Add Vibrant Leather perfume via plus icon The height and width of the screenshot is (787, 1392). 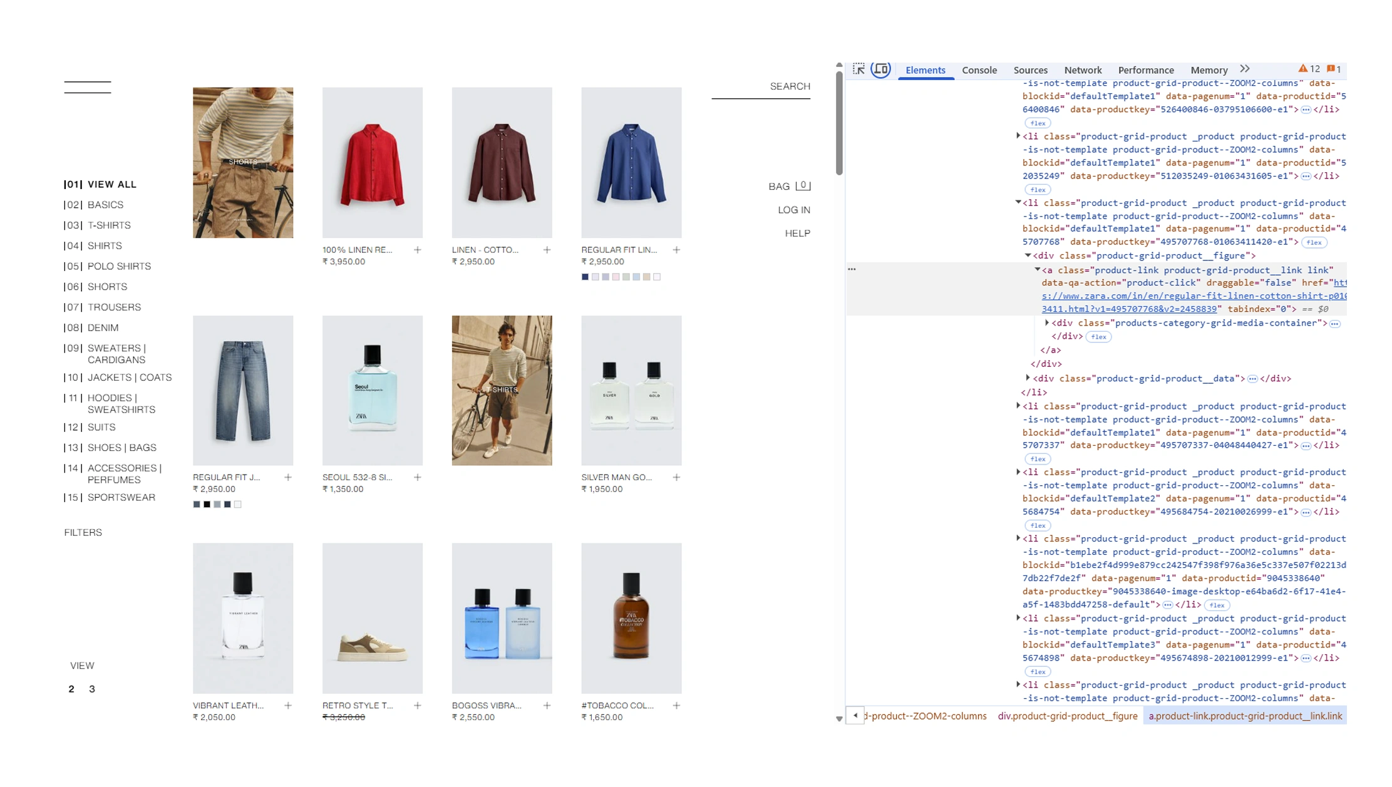288,706
